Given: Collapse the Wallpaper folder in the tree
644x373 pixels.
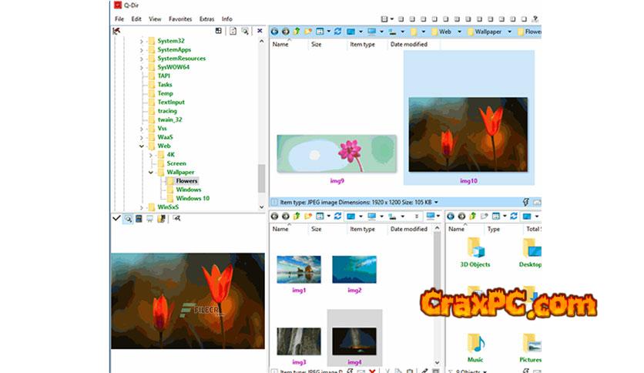Looking at the screenshot, I should click(151, 173).
